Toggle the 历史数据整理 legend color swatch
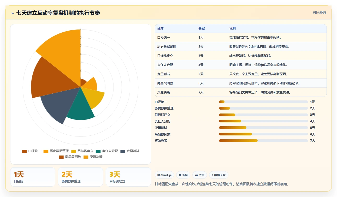The width and height of the screenshot is (337, 197). click(46, 151)
